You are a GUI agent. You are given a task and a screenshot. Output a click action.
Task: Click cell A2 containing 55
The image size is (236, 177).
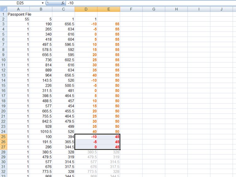coord(18,19)
